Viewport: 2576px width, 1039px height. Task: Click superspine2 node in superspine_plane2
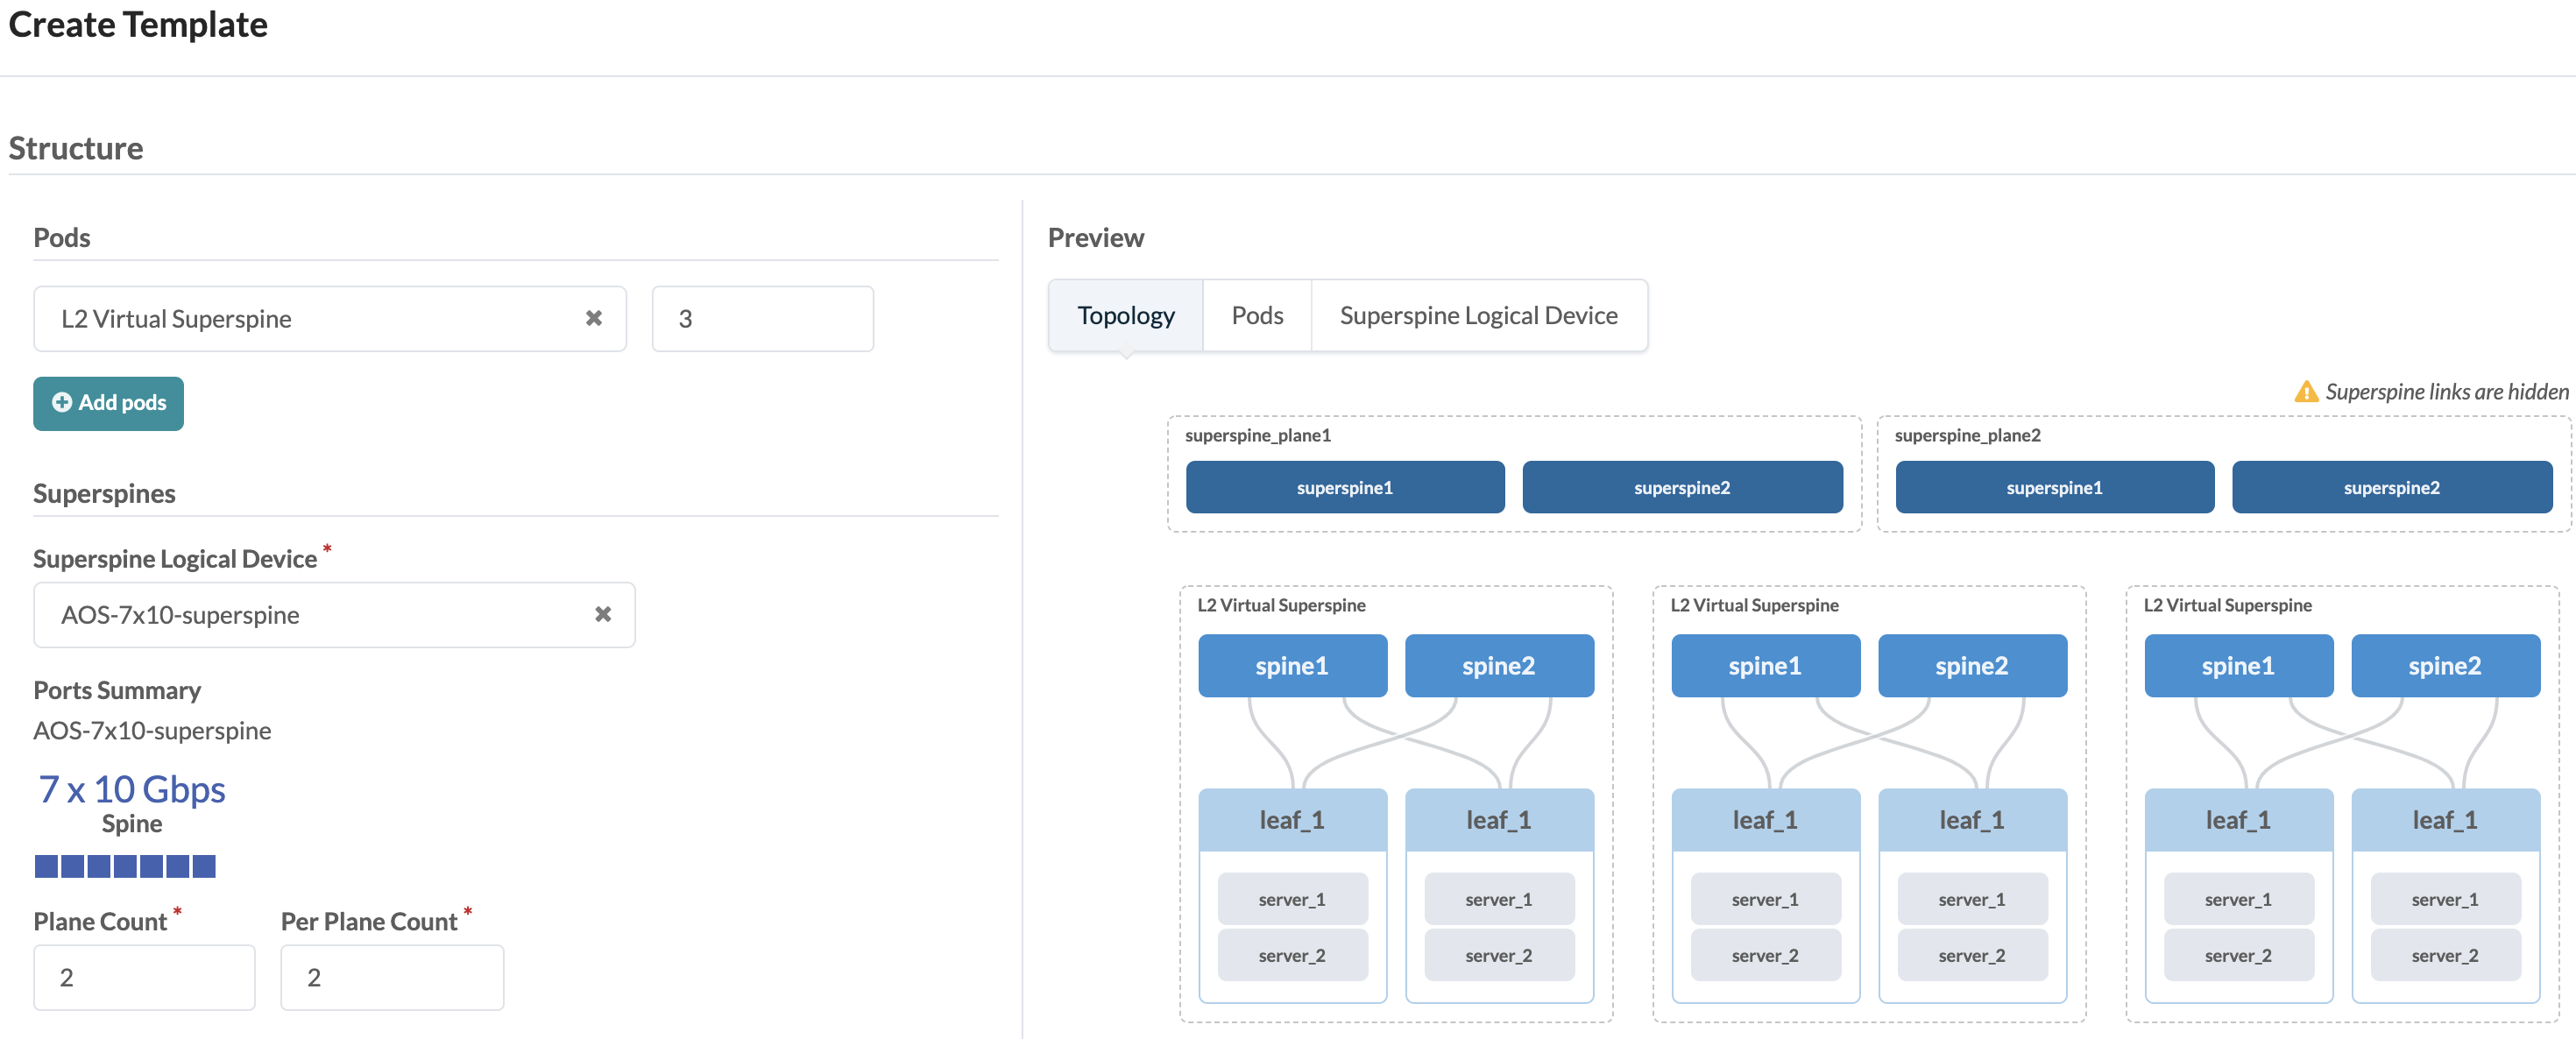pyautogui.click(x=2390, y=488)
